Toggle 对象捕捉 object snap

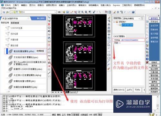pos(76,115)
